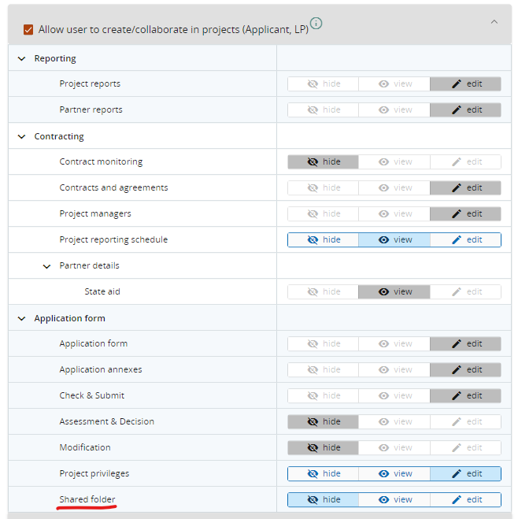The height and width of the screenshot is (519, 518).
Task: Set Shared folder permission to view
Action: point(394,500)
